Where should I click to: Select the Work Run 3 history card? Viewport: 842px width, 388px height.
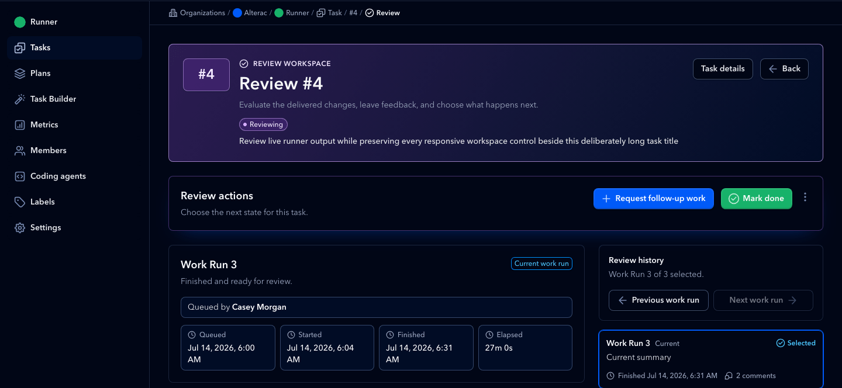click(x=711, y=359)
